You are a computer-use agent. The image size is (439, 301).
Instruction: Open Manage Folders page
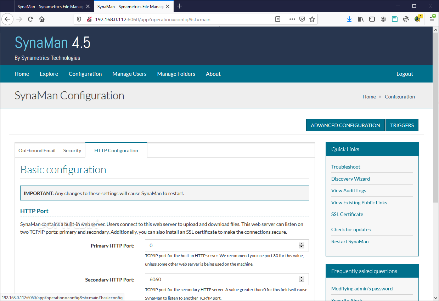point(176,74)
